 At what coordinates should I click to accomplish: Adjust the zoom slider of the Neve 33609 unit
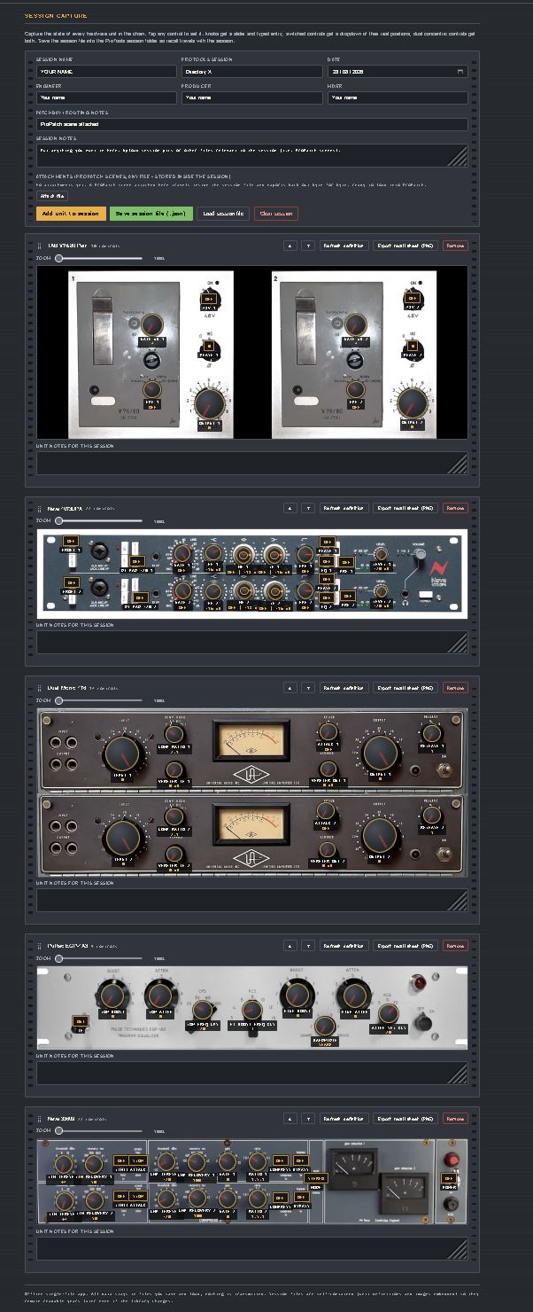click(98, 1131)
